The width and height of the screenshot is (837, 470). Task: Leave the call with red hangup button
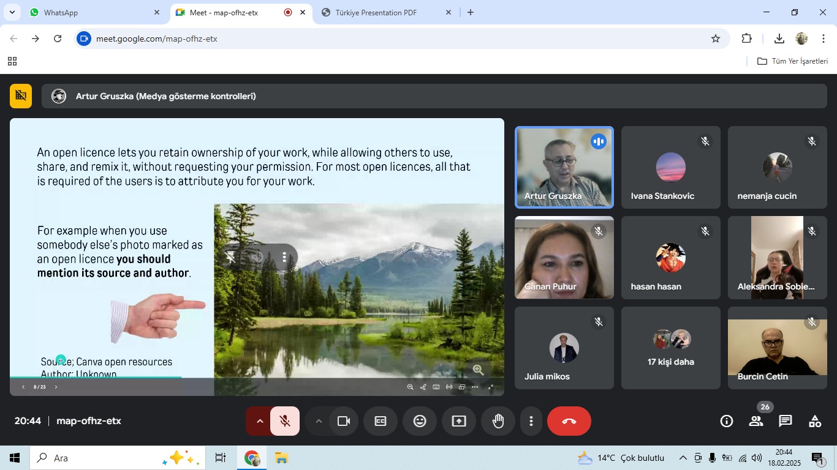pos(569,421)
